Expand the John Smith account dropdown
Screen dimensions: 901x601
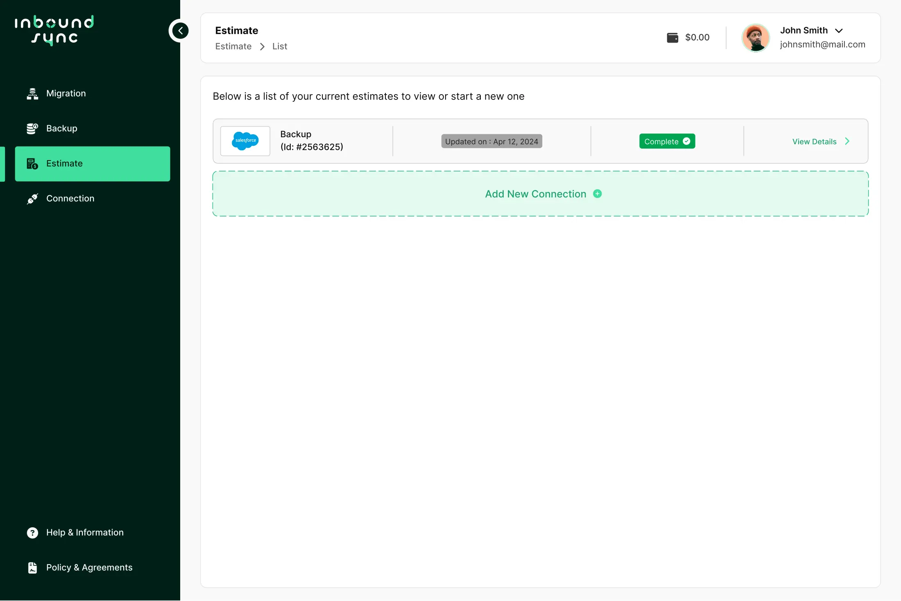[839, 31]
